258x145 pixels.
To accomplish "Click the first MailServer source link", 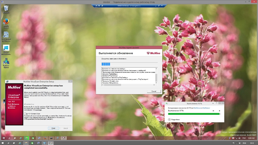I will pos(197,108).
